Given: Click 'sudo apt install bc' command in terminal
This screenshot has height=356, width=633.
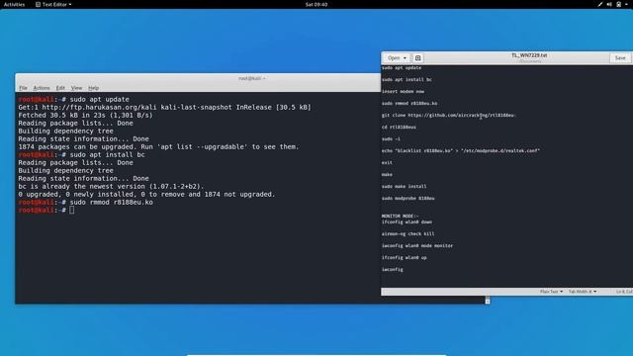Looking at the screenshot, I should 108,154.
